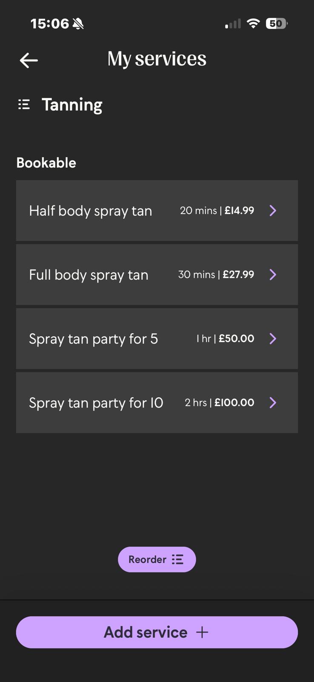Tap the back arrow icon
The width and height of the screenshot is (314, 682).
(29, 61)
